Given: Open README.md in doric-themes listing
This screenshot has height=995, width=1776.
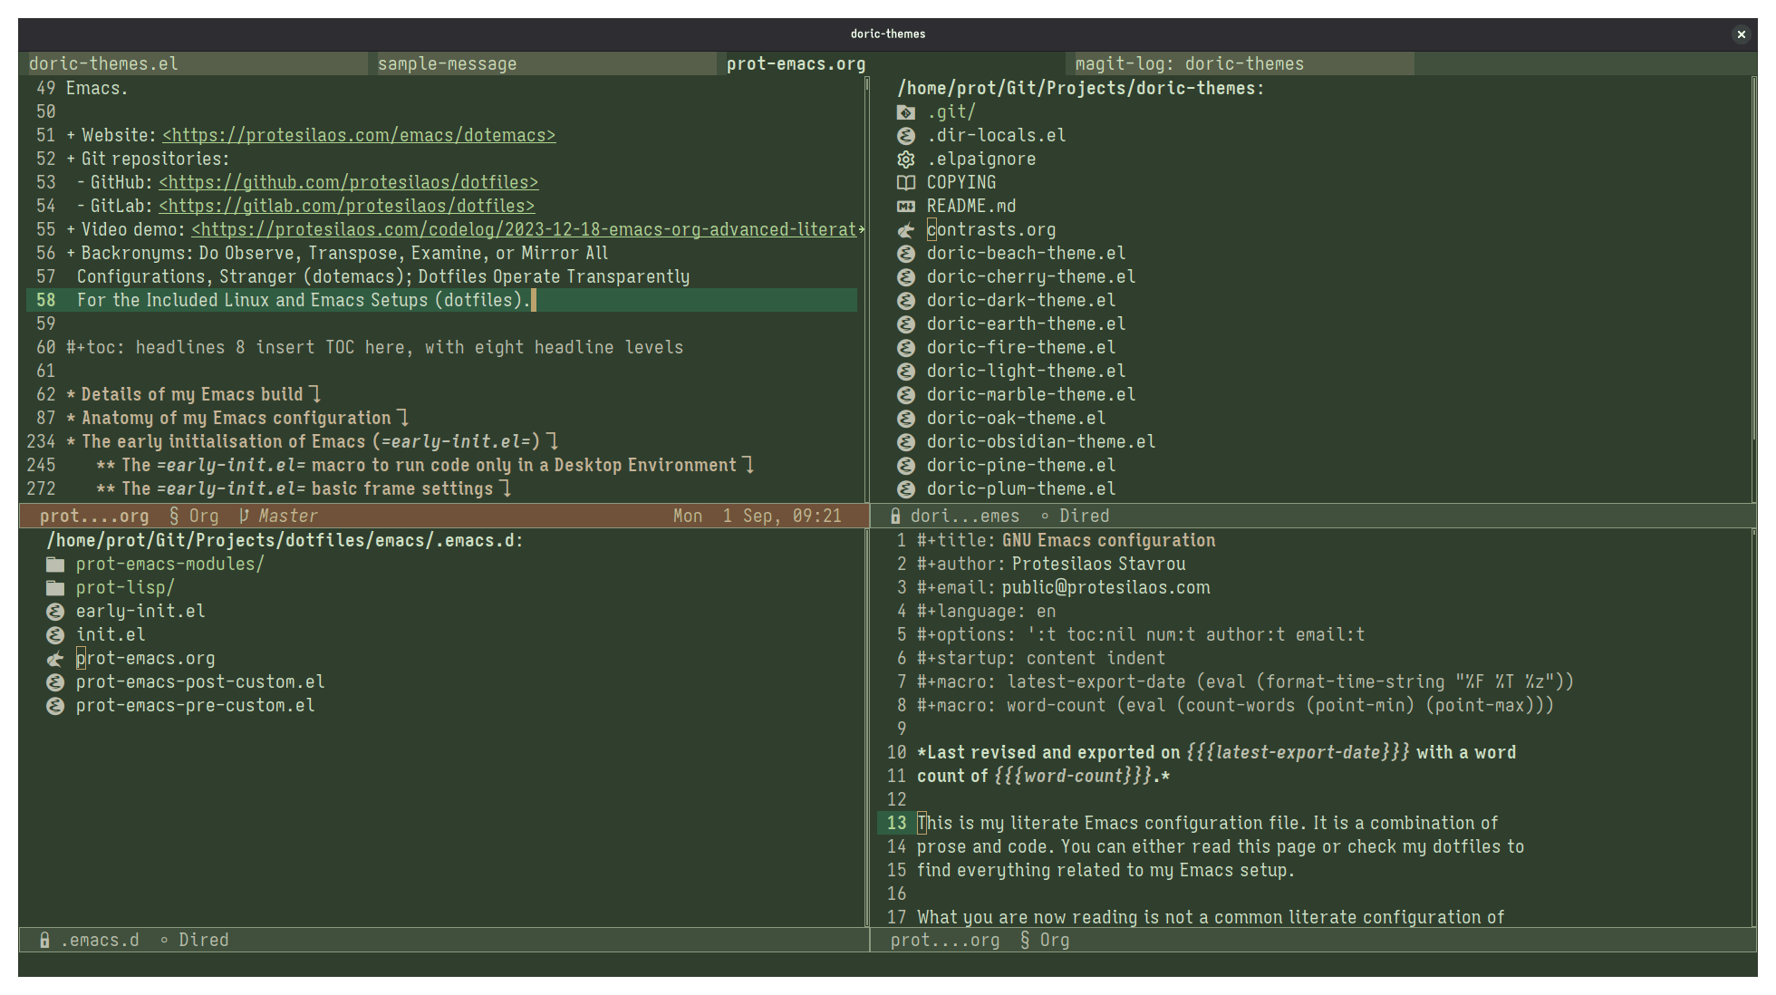Looking at the screenshot, I should coord(971,206).
